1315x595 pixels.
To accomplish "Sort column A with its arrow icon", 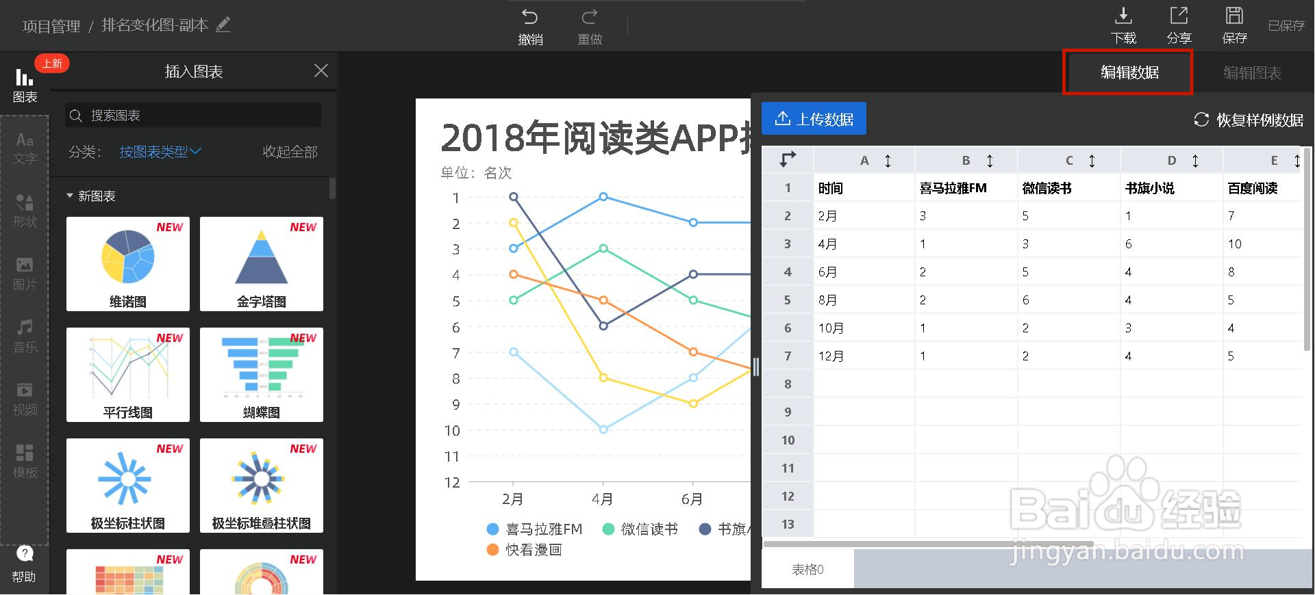I will click(x=888, y=161).
